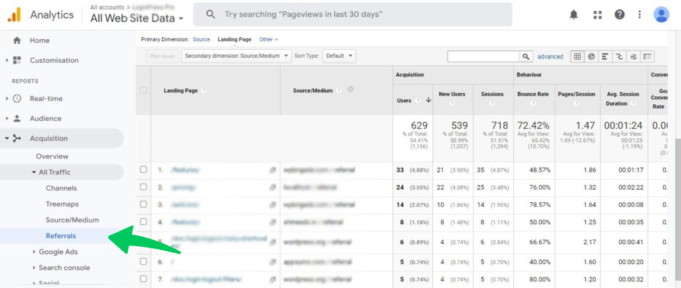681x288 pixels.
Task: Select the pivot table view icon
Action: tap(647, 56)
